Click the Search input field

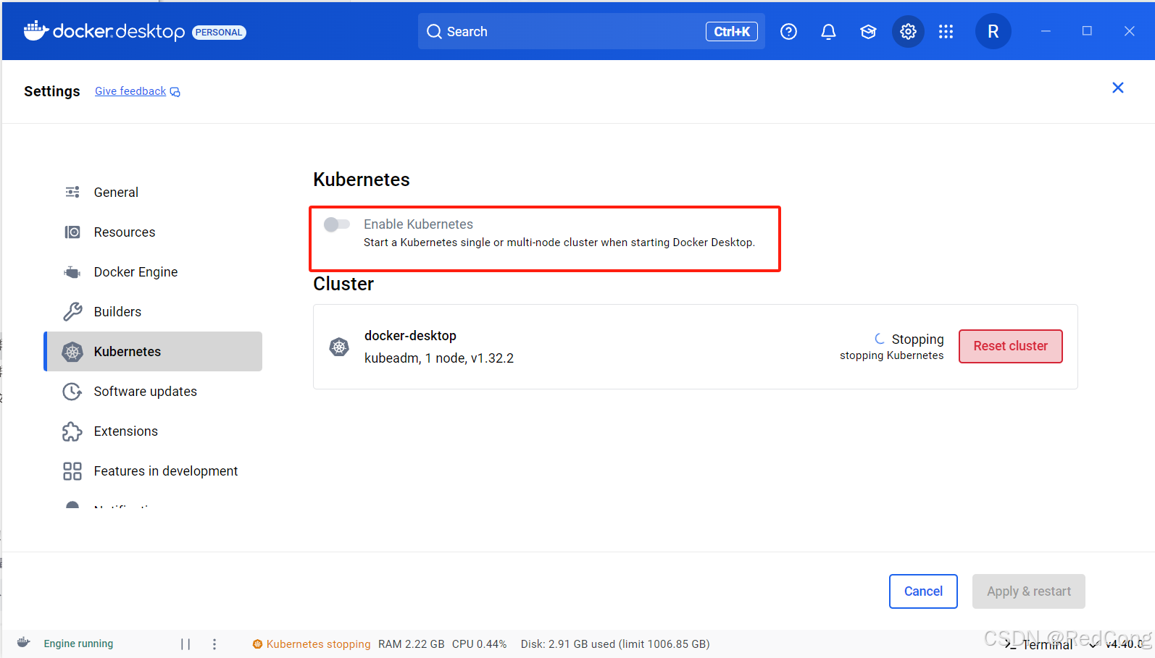591,32
